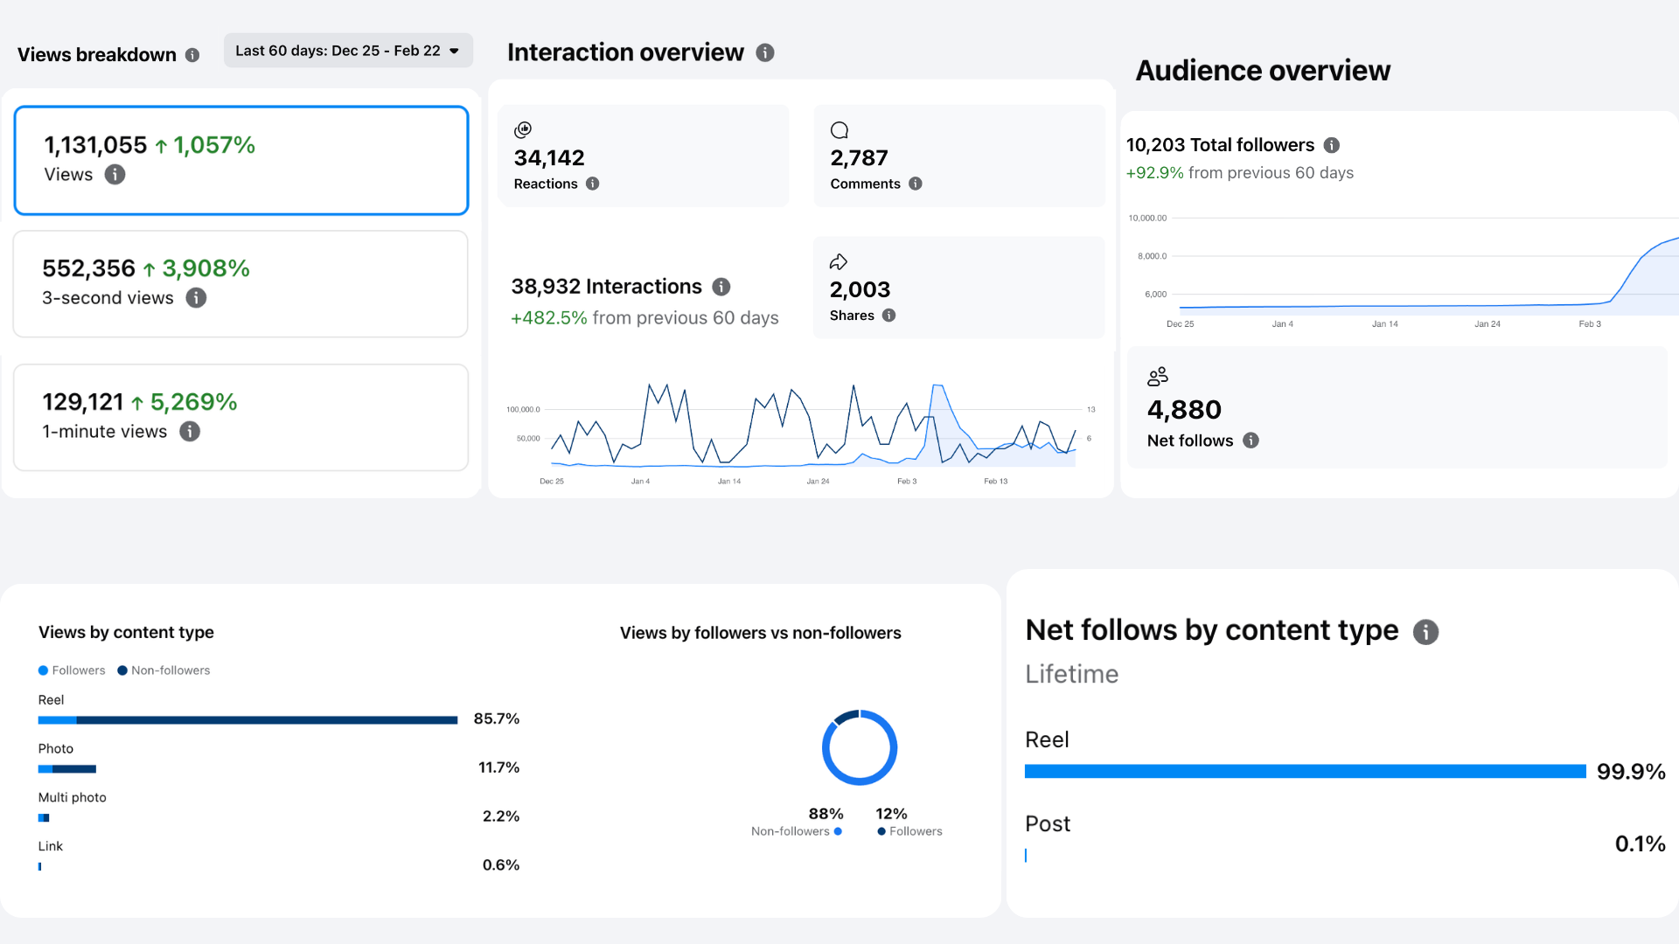Open the Shares metric tile
Viewport: 1679px width, 944px height.
pyautogui.click(x=958, y=288)
